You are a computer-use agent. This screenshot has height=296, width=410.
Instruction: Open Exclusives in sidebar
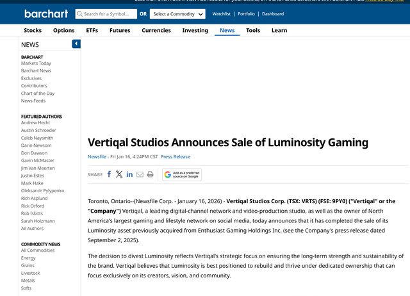[x=31, y=78]
